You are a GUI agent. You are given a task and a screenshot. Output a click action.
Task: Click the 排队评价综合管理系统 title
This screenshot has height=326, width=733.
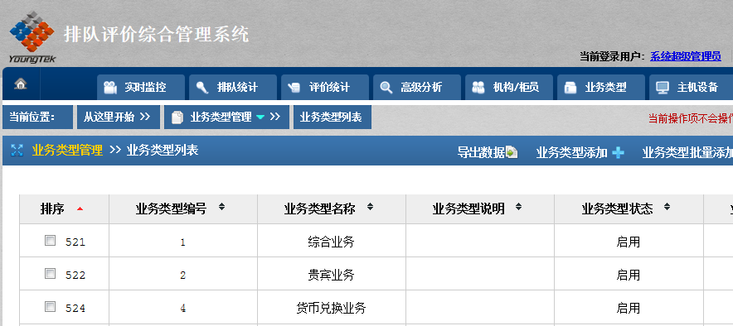157,35
